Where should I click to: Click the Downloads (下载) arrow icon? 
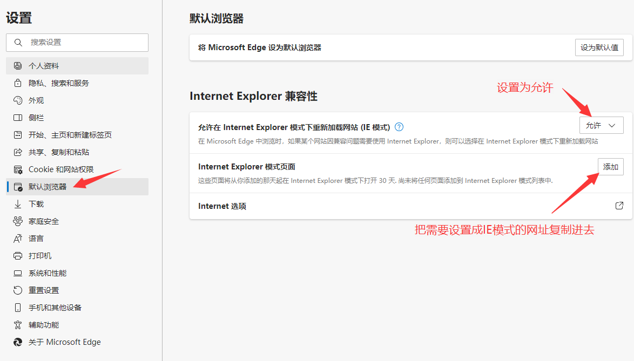point(18,204)
